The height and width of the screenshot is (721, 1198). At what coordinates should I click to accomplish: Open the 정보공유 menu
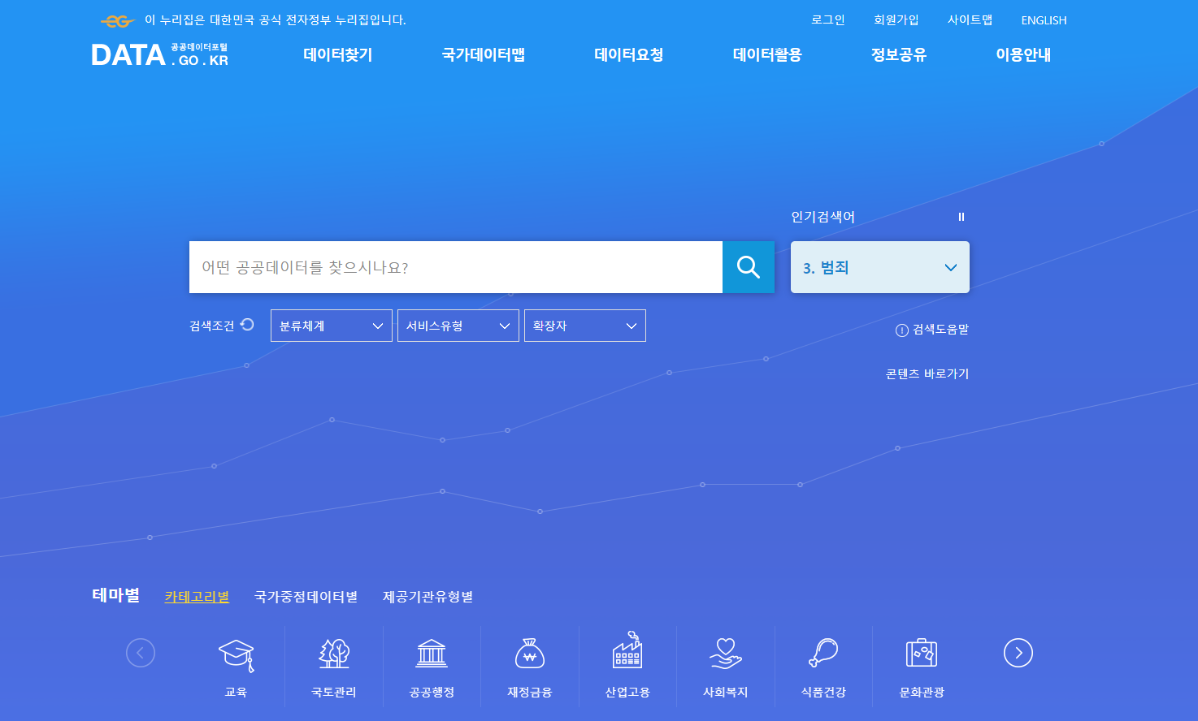(x=899, y=54)
